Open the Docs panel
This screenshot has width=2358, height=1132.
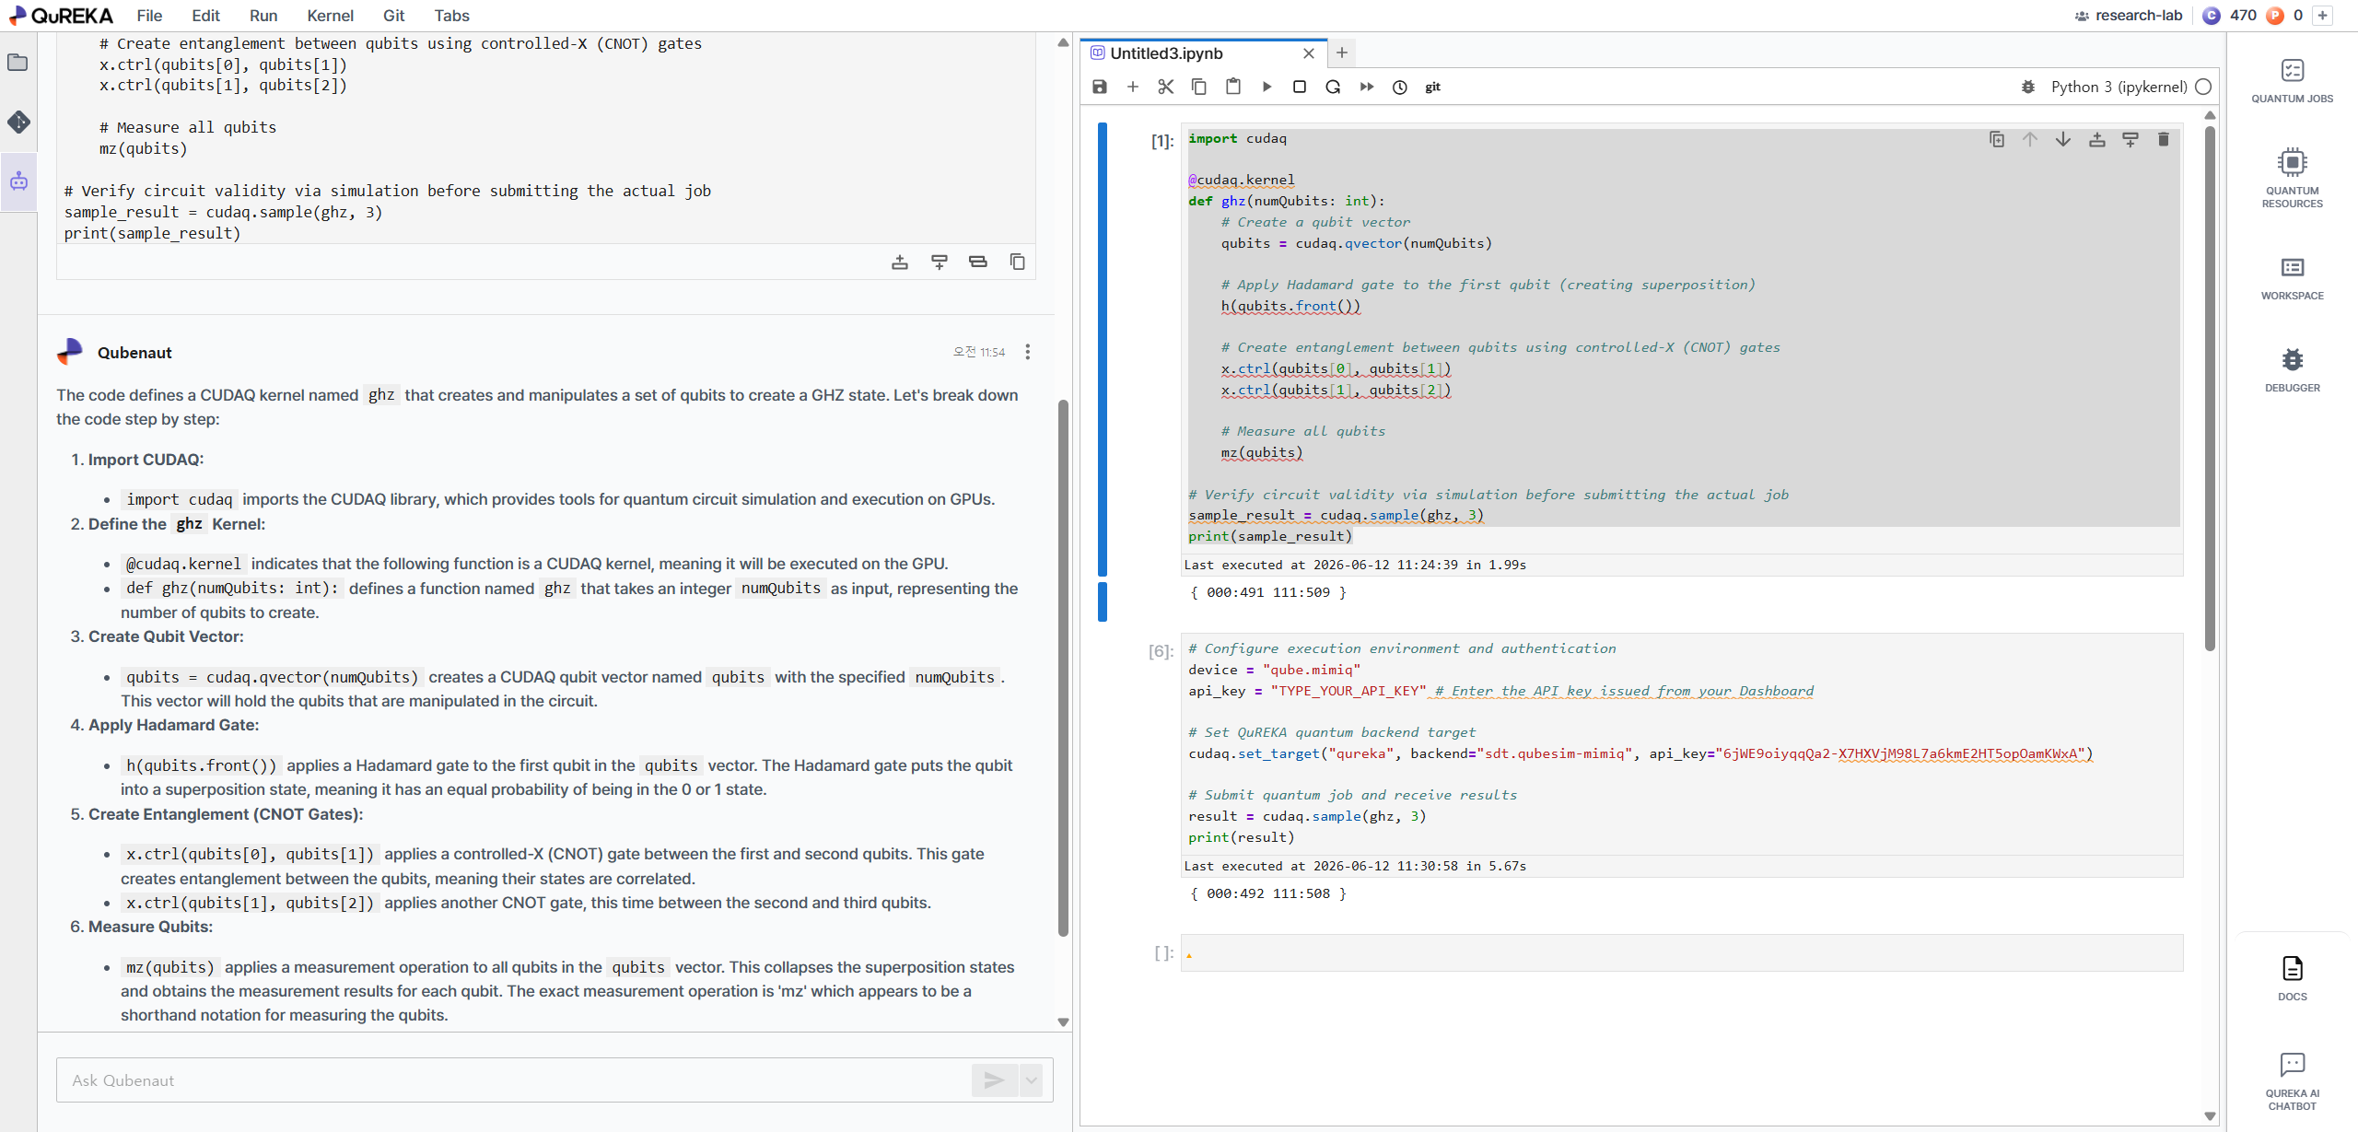2293,978
